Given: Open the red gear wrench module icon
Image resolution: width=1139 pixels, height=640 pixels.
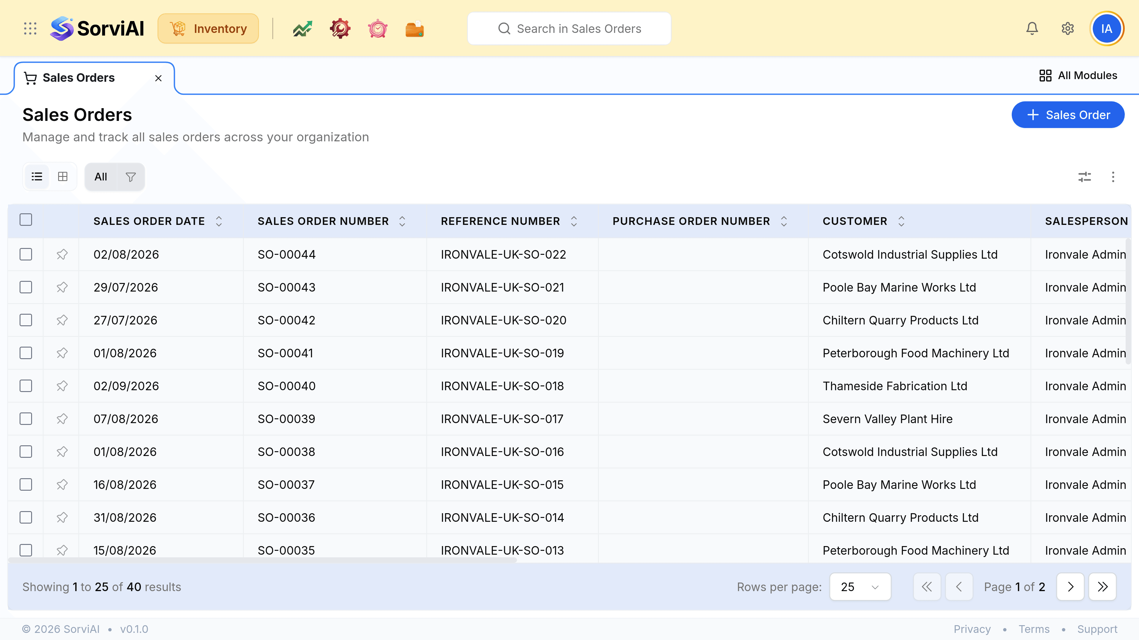Looking at the screenshot, I should (x=340, y=29).
